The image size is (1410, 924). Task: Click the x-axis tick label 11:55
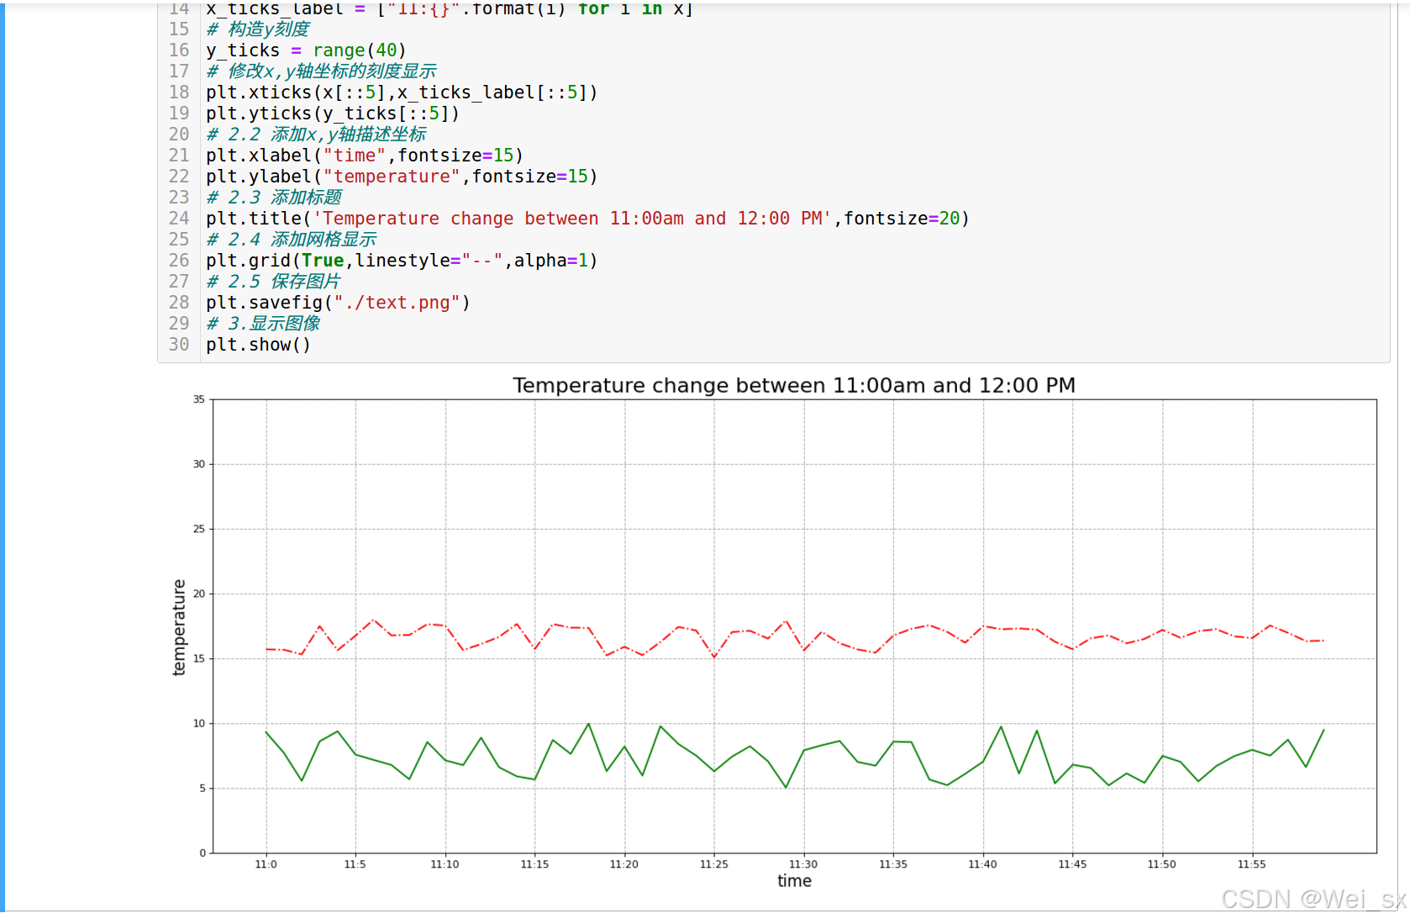click(x=1252, y=864)
